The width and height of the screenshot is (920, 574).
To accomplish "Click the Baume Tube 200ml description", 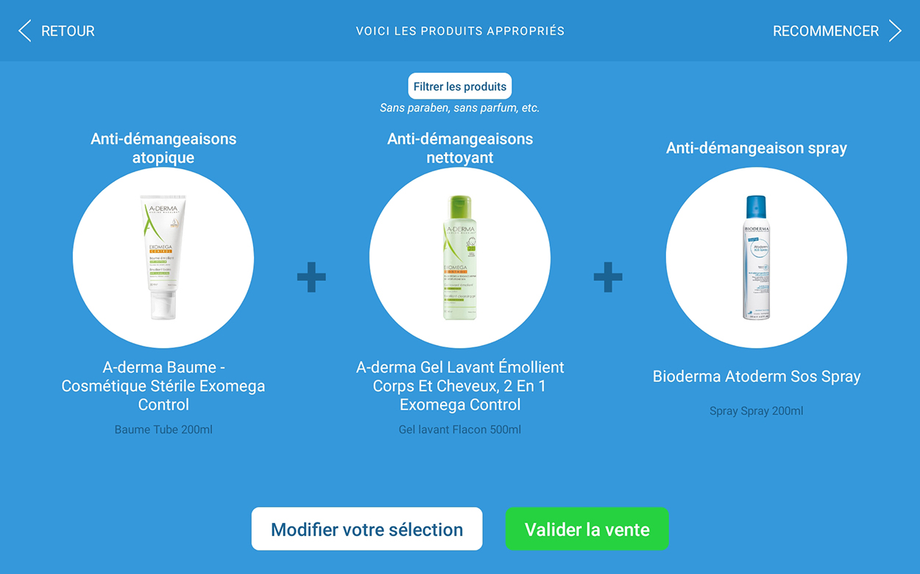I will pos(163,429).
